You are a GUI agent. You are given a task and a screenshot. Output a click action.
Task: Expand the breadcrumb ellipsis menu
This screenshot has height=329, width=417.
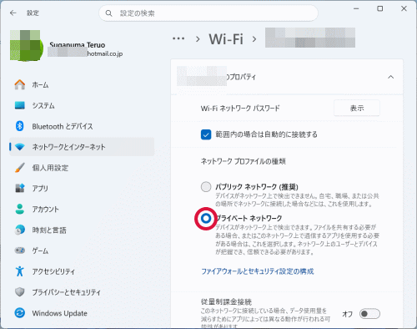(178, 38)
